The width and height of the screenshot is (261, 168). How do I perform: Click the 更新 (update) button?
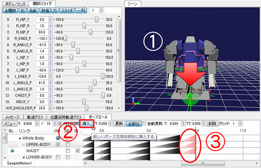click(x=118, y=123)
